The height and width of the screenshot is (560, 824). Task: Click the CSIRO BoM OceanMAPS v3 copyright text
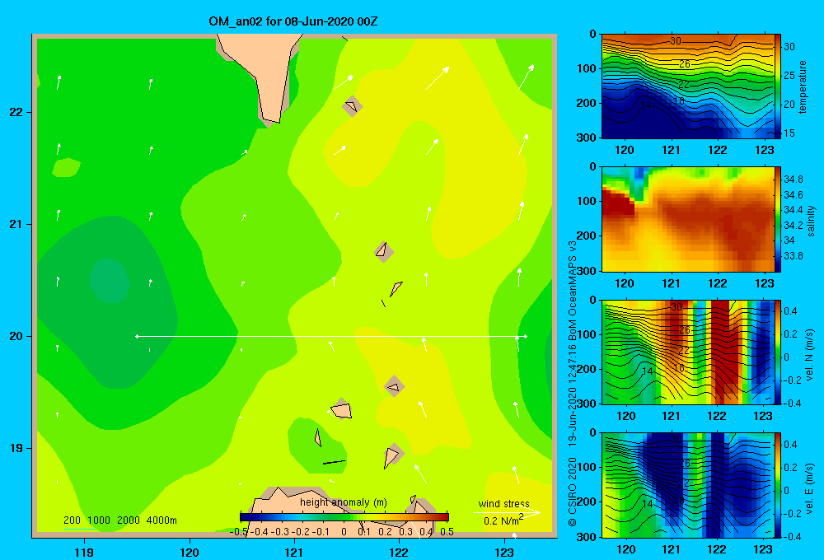coord(573,384)
